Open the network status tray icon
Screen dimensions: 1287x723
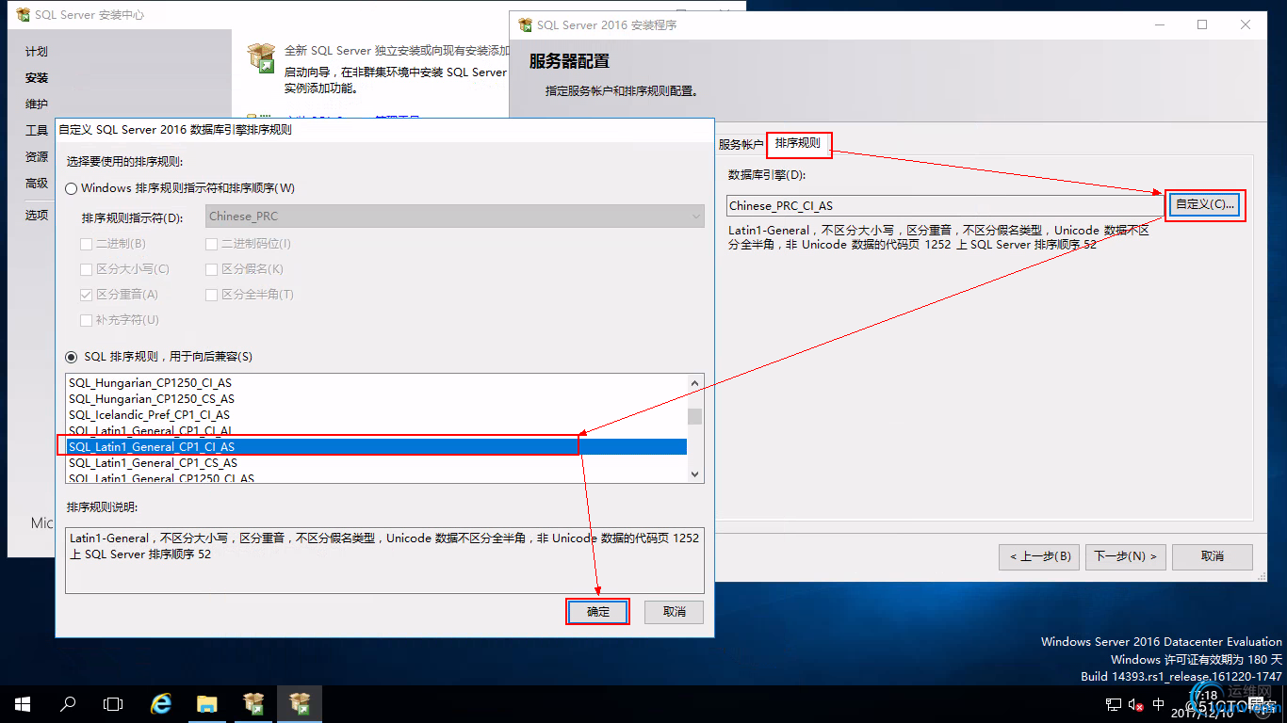coord(1114,704)
